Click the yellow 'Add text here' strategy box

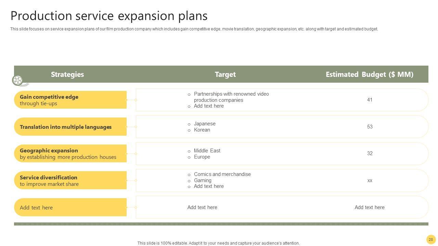click(x=70, y=207)
